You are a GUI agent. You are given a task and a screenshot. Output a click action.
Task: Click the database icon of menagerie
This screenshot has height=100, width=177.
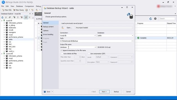(7, 32)
